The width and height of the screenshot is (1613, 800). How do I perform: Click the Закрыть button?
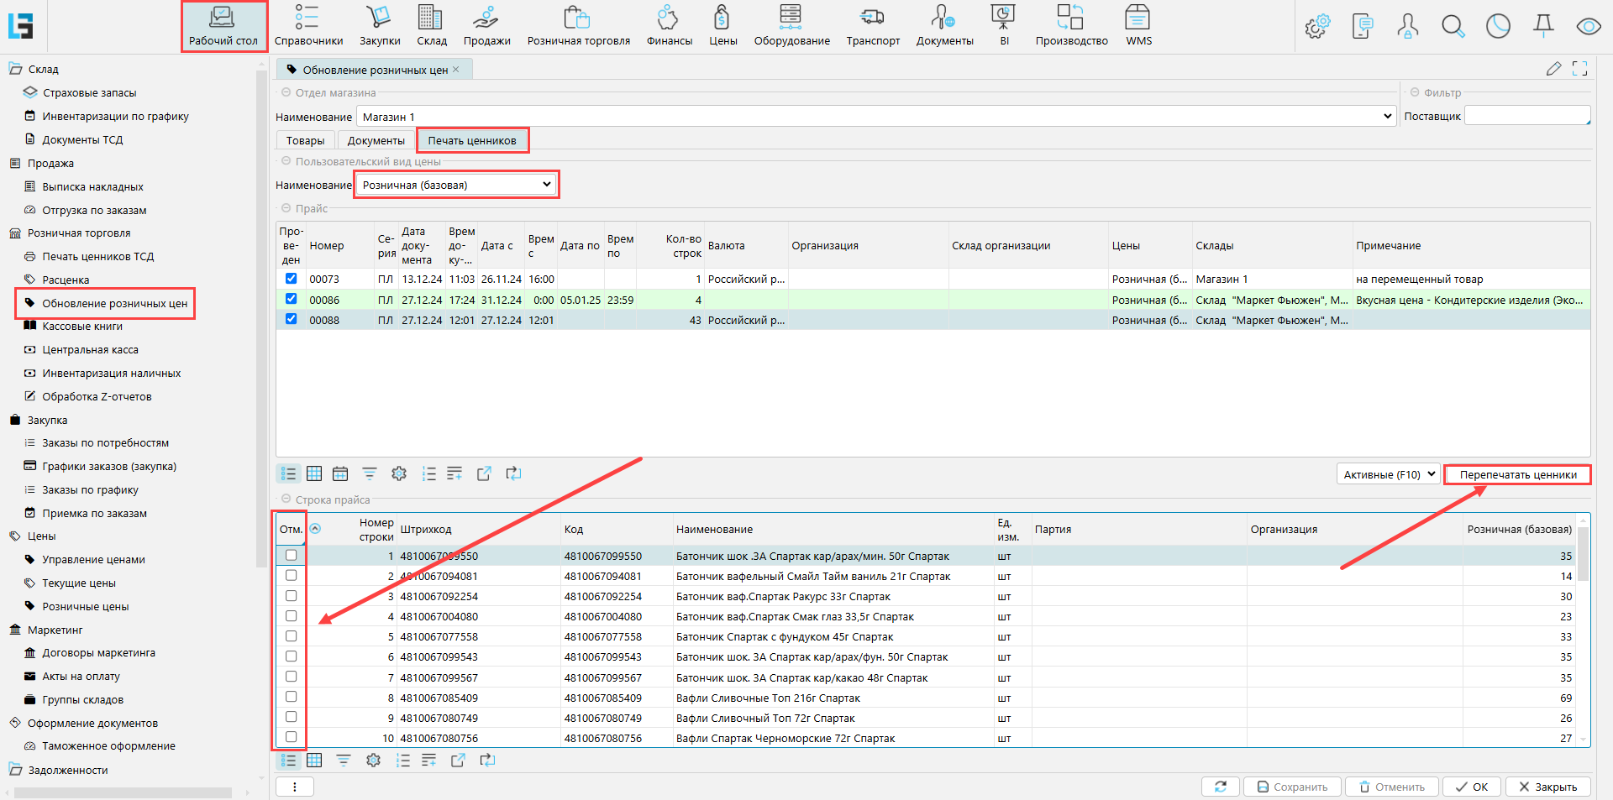click(1547, 787)
